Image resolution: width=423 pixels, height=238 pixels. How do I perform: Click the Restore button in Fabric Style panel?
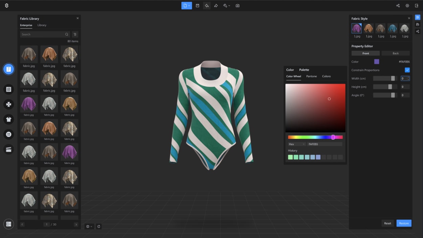[403, 223]
